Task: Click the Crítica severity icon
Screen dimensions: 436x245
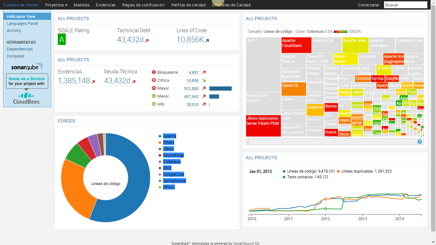Action: 154,80
